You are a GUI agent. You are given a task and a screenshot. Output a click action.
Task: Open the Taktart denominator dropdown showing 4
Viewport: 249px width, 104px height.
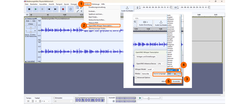point(46,101)
